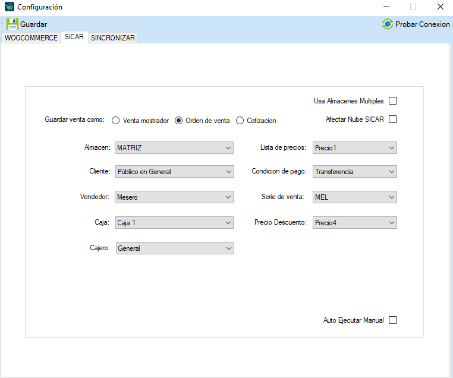Choose the Cotizacion radio button
Viewport: 453px width, 378px height.
(240, 121)
